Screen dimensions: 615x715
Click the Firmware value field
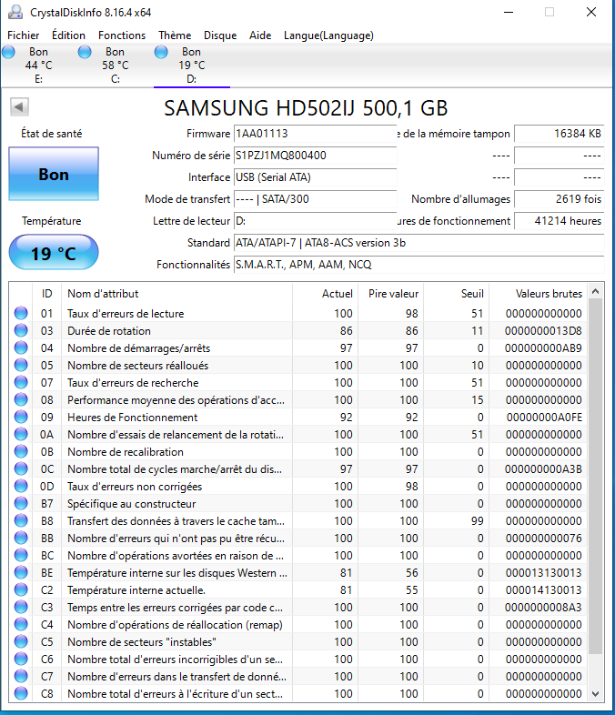315,134
